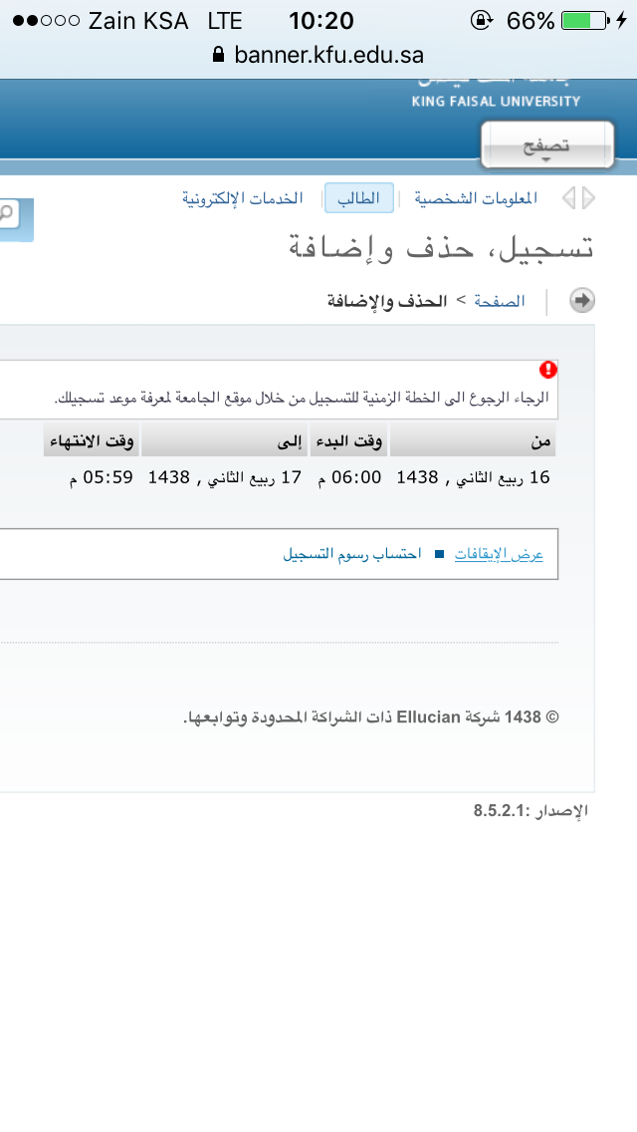Image resolution: width=637 pixels, height=1132 pixels.
Task: Tap the lock icon beside the URL
Action: pyautogui.click(x=219, y=54)
